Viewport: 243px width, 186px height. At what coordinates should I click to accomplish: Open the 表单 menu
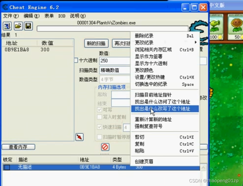49,16
